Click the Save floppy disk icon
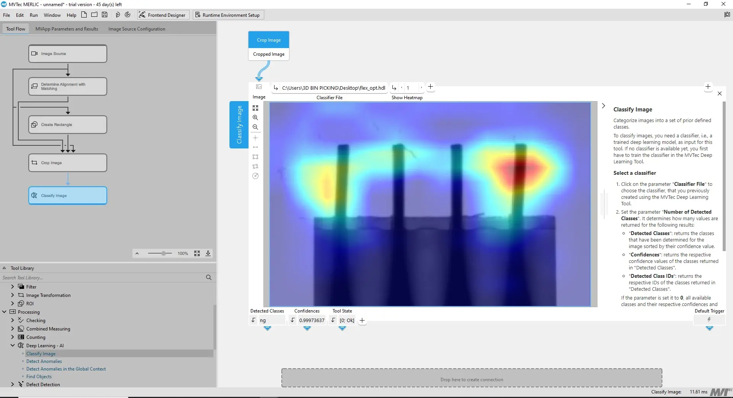 pyautogui.click(x=105, y=15)
